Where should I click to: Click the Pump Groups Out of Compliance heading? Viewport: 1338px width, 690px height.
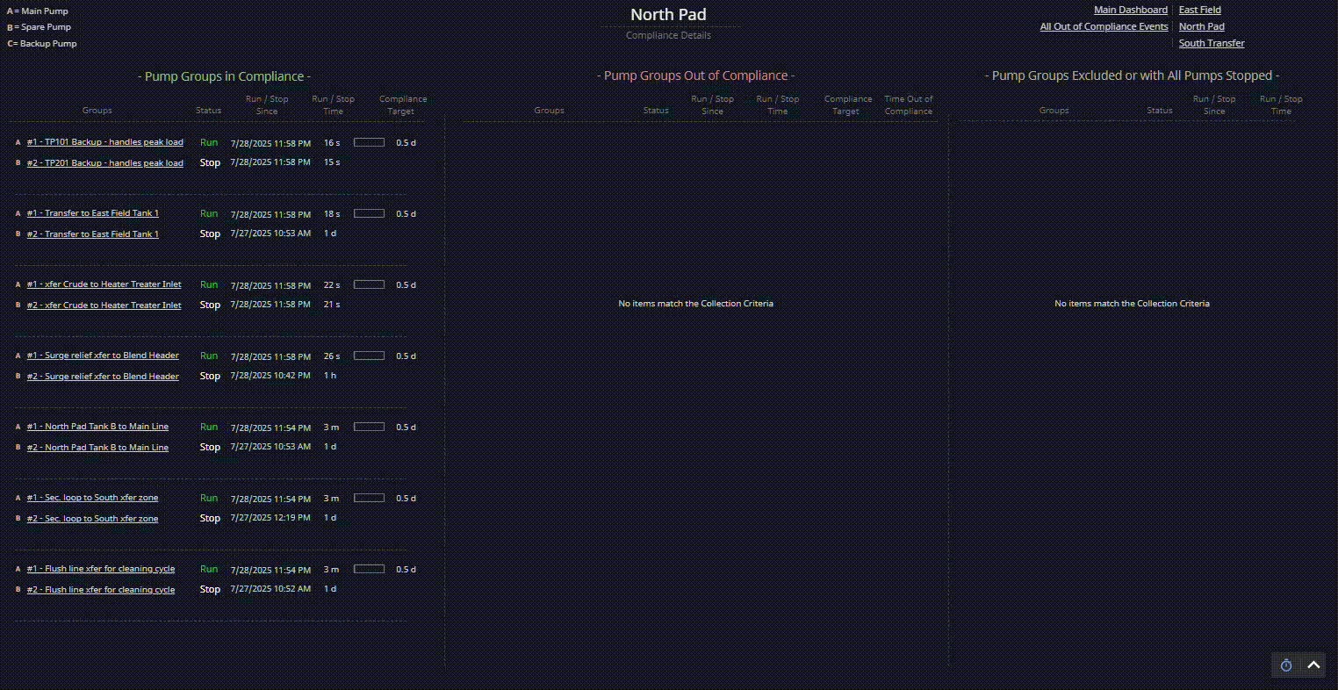(x=695, y=75)
